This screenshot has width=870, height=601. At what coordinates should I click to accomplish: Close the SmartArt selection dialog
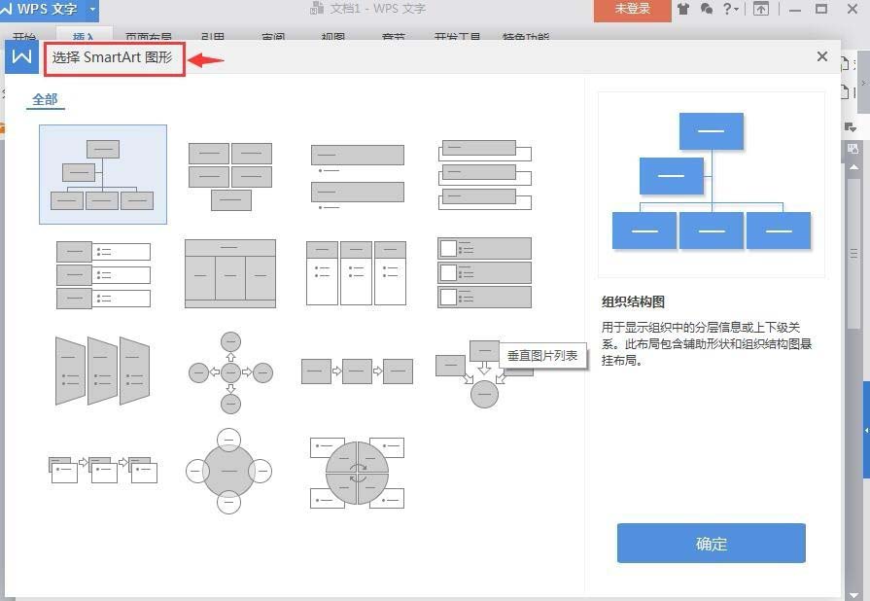click(x=822, y=56)
